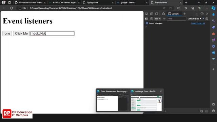Click the File site information icon
Viewport: 217px width, 122px height.
coord(22,8)
